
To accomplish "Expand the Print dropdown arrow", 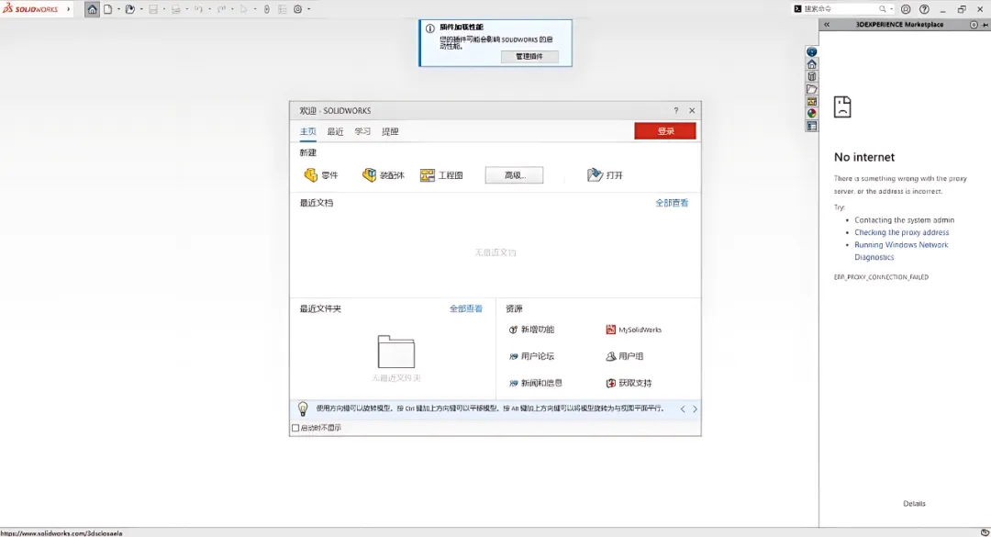I will tap(187, 9).
